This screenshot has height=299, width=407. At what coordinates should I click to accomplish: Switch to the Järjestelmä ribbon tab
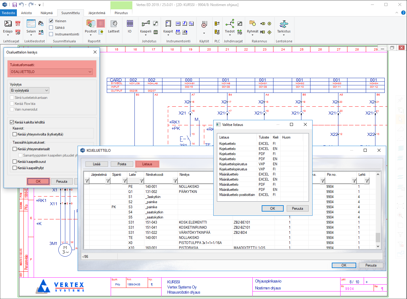97,13
